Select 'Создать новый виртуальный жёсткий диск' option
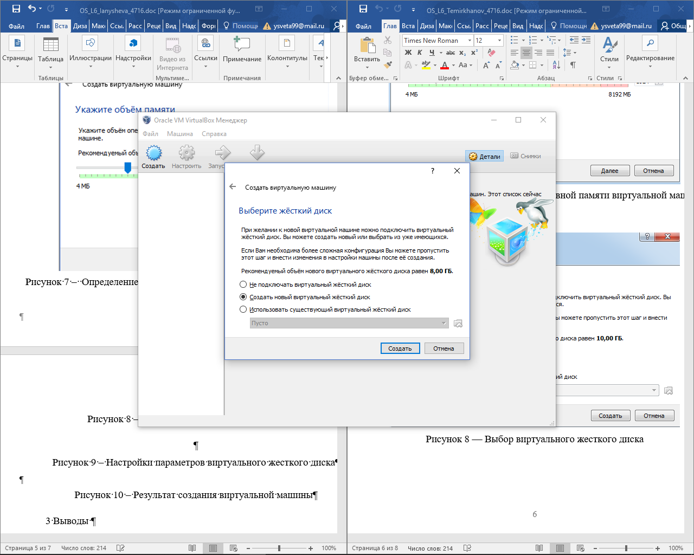The image size is (694, 555). click(243, 297)
